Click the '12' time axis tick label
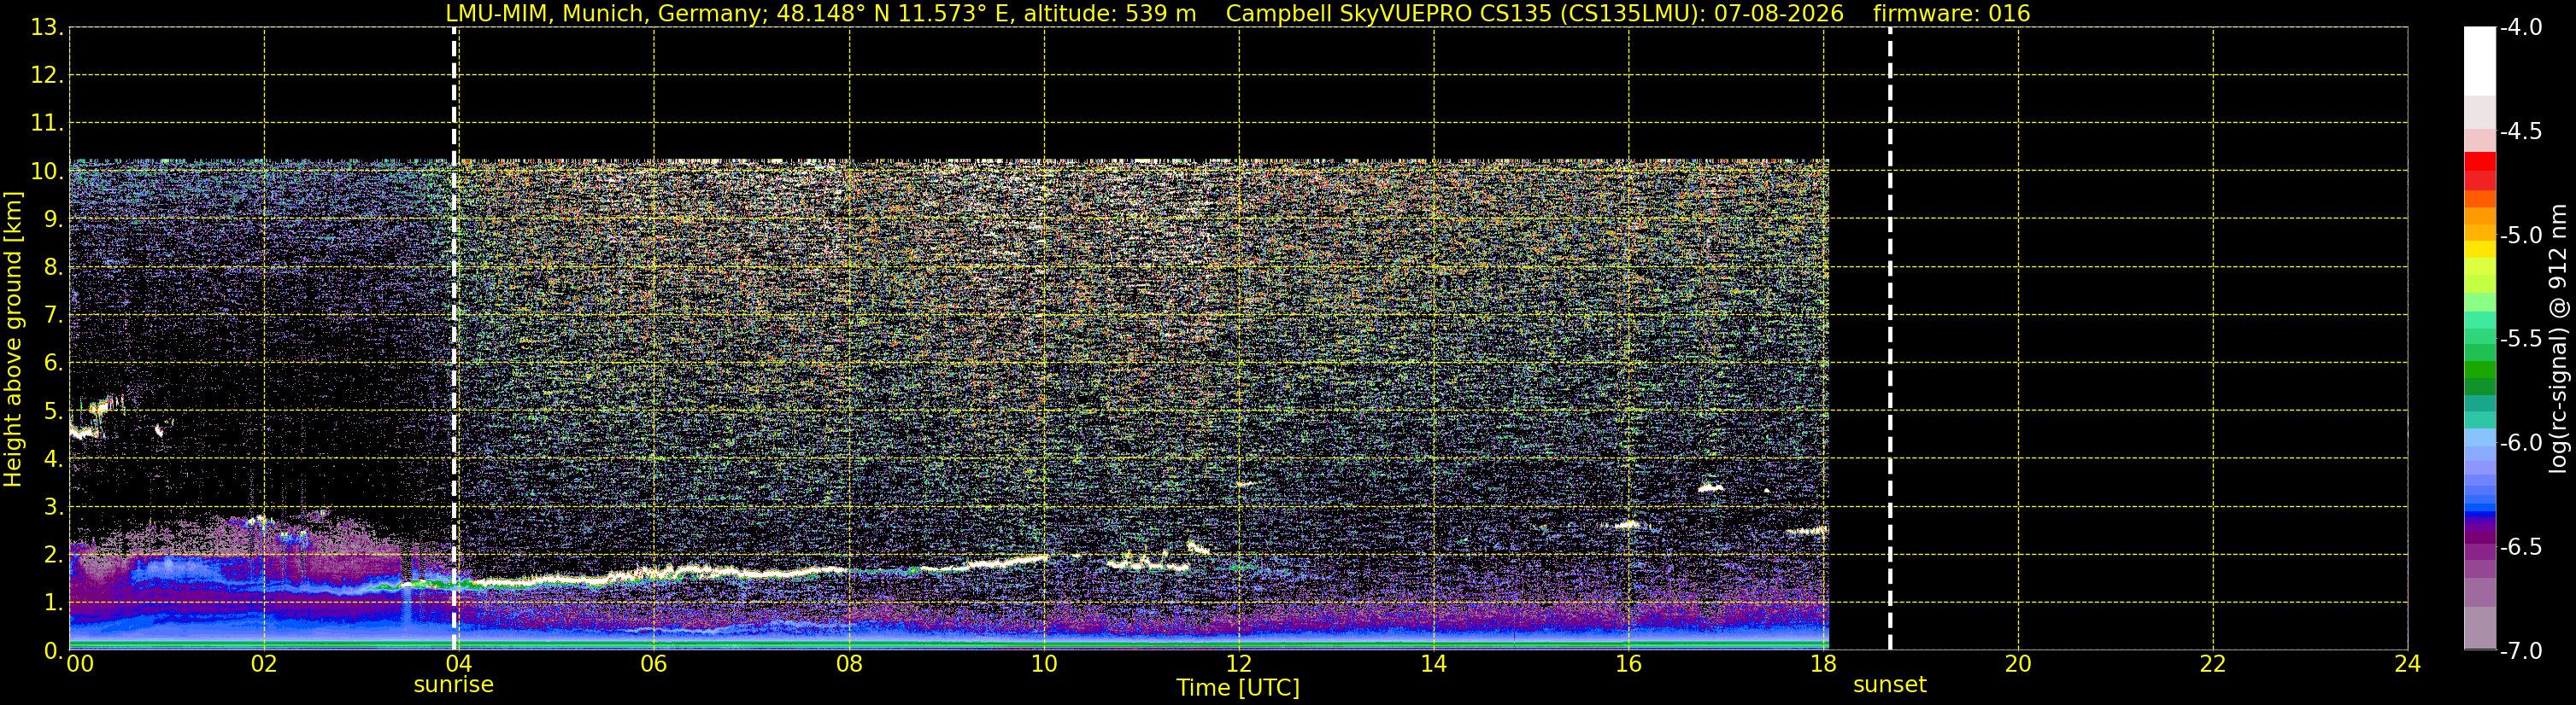 (1239, 664)
